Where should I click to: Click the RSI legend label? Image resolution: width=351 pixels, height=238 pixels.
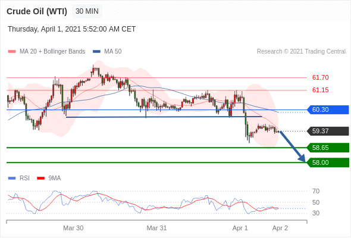coord(24,178)
